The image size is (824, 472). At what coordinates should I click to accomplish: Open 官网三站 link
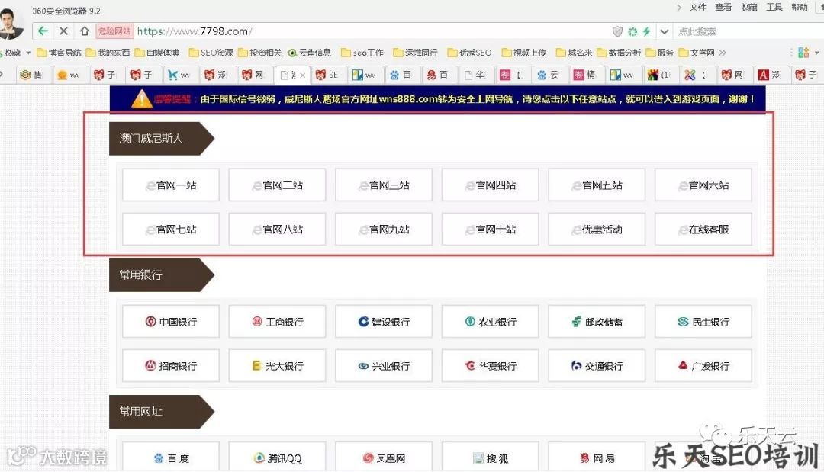384,185
